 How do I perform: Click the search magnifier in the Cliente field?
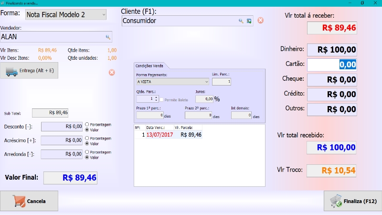[241, 21]
